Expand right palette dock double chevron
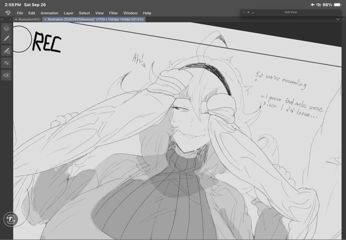 coord(343,19)
